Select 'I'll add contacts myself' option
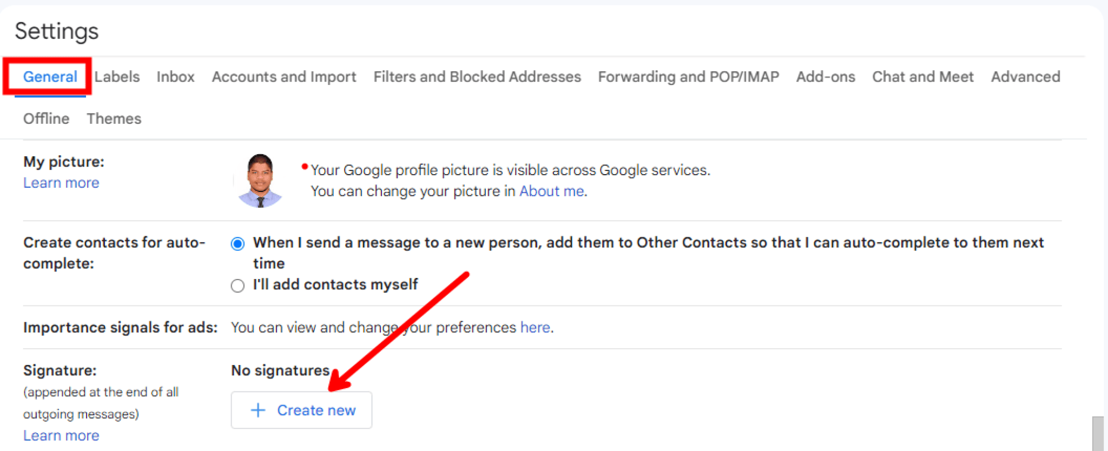The height and width of the screenshot is (451, 1108). tap(237, 286)
